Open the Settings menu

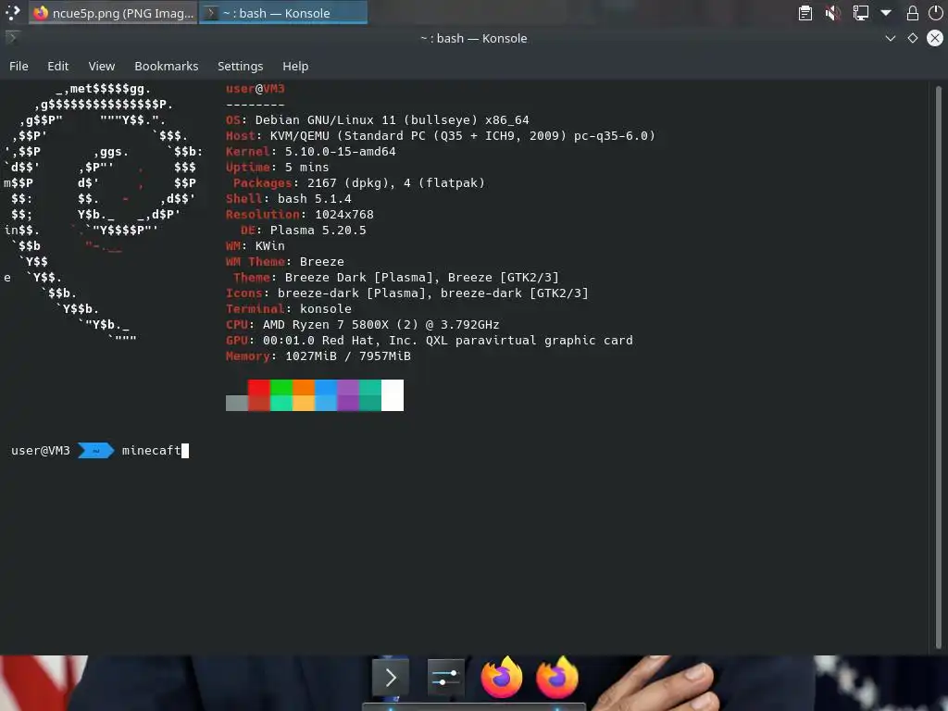(240, 66)
